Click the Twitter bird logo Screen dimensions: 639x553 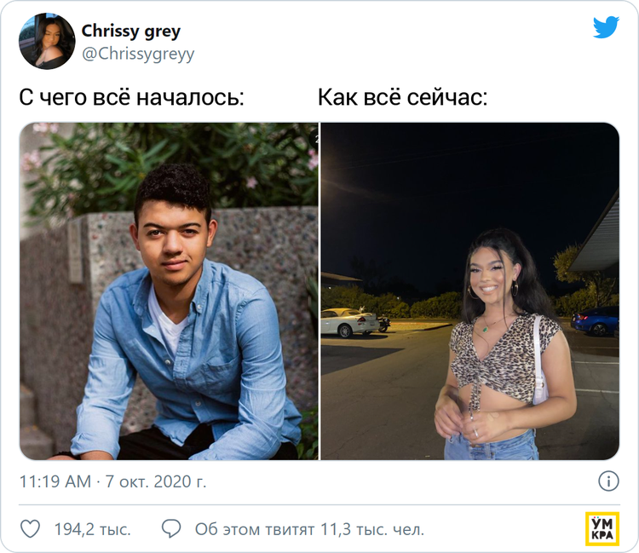point(606,27)
